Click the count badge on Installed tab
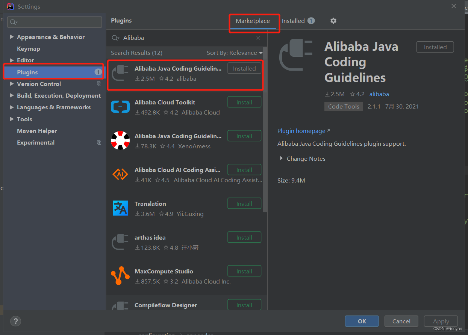 [x=311, y=21]
